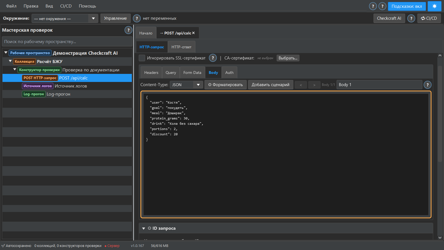The width and height of the screenshot is (444, 250).
Task: Click CI/CD button with sync icon
Action: 429,18
